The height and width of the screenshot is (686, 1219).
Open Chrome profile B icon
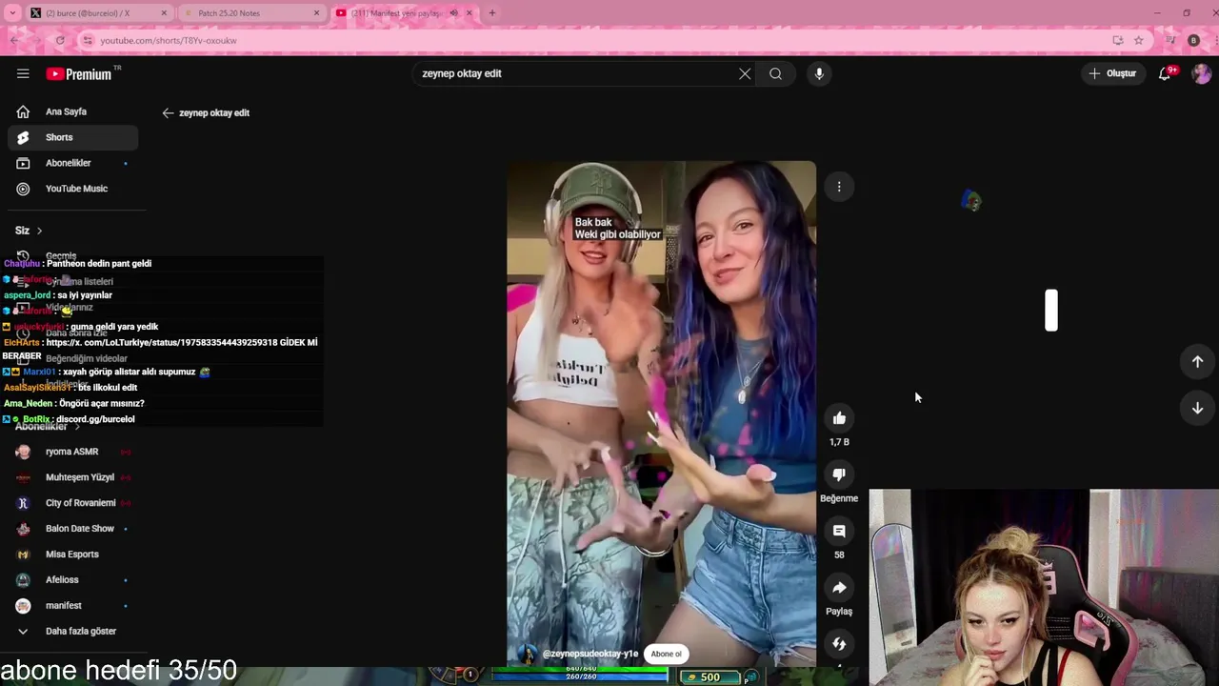tap(1194, 40)
